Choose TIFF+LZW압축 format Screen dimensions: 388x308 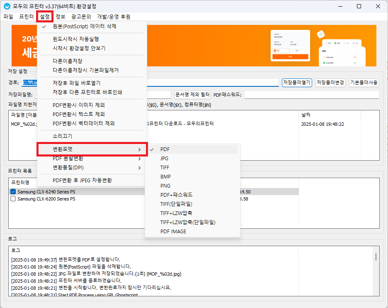(192, 213)
